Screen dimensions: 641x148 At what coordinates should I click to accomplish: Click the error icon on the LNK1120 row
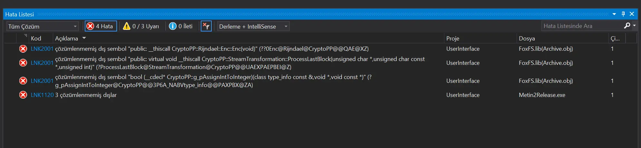click(x=23, y=95)
